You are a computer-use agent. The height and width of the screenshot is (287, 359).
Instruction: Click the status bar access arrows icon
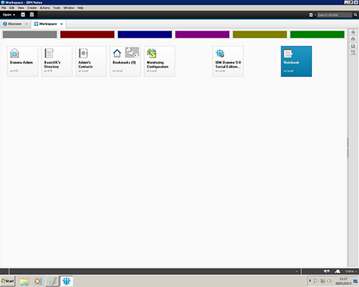coord(327,271)
